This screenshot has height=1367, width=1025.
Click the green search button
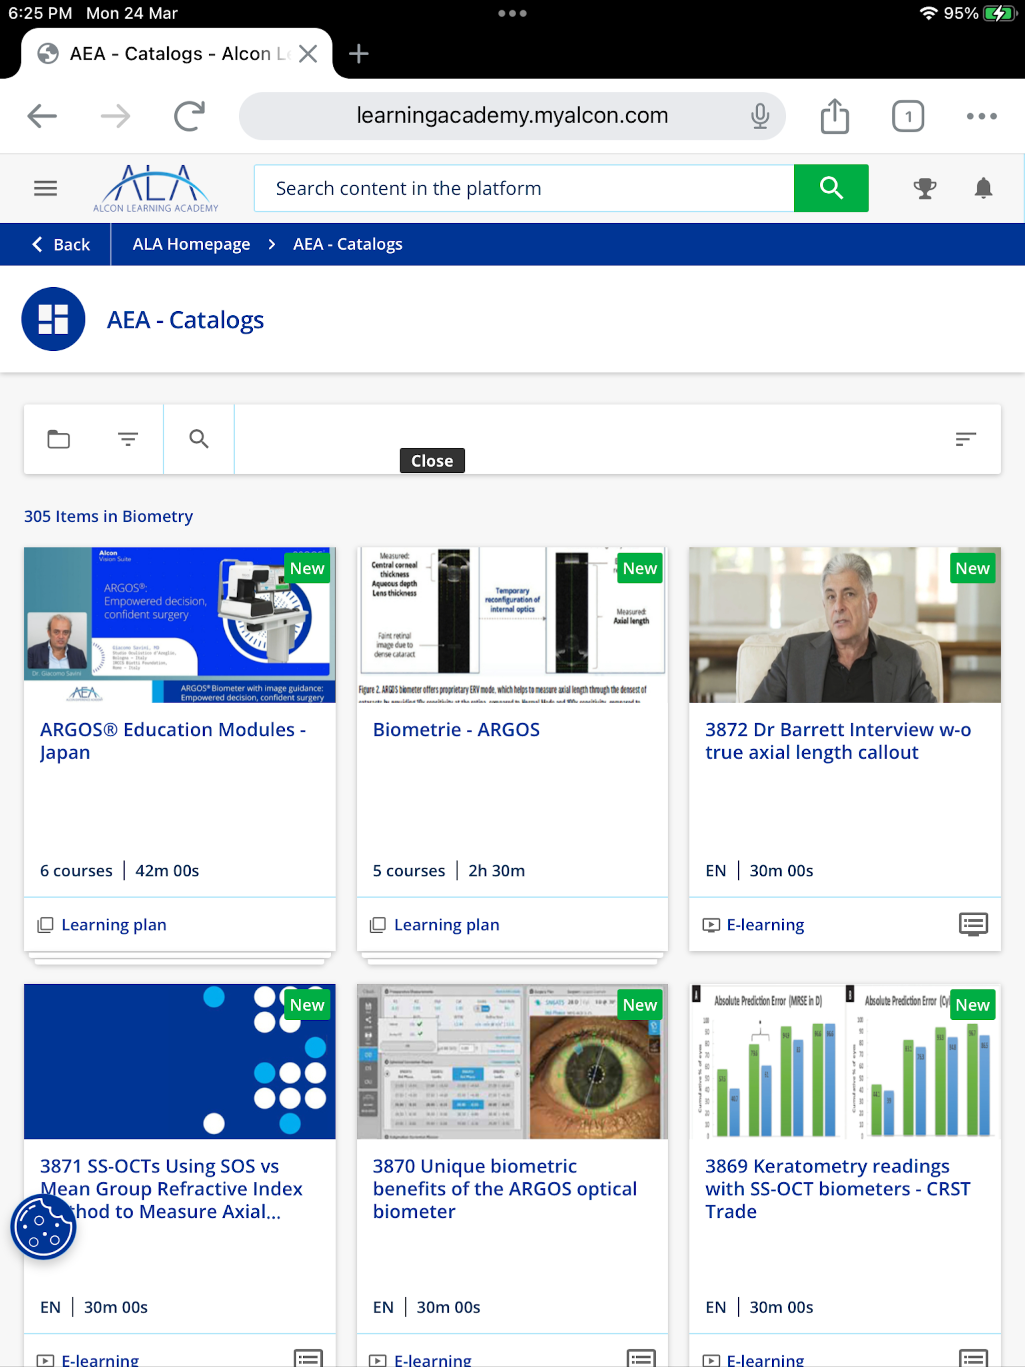pyautogui.click(x=831, y=188)
